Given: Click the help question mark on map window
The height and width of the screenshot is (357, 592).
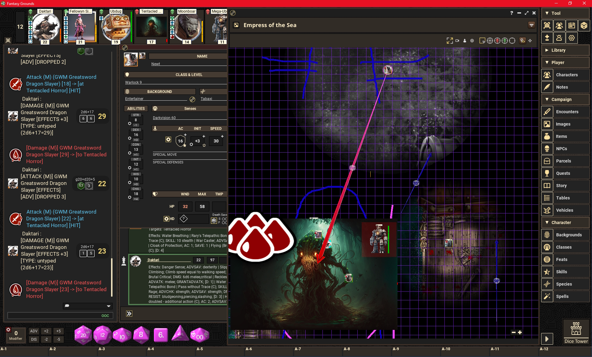Looking at the screenshot, I should pos(512,13).
